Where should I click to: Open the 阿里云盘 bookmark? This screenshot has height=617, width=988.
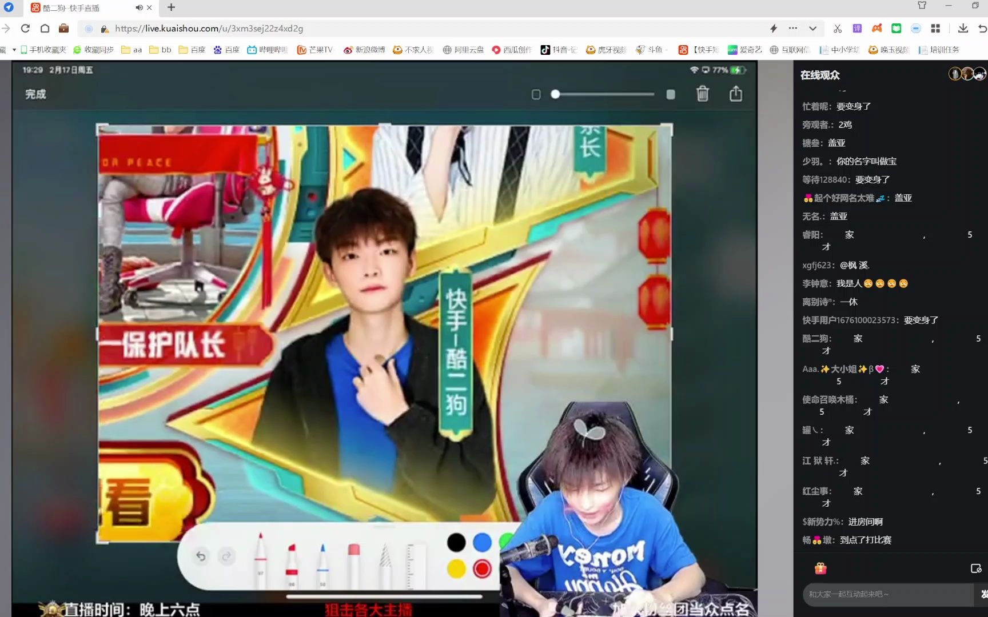463,50
